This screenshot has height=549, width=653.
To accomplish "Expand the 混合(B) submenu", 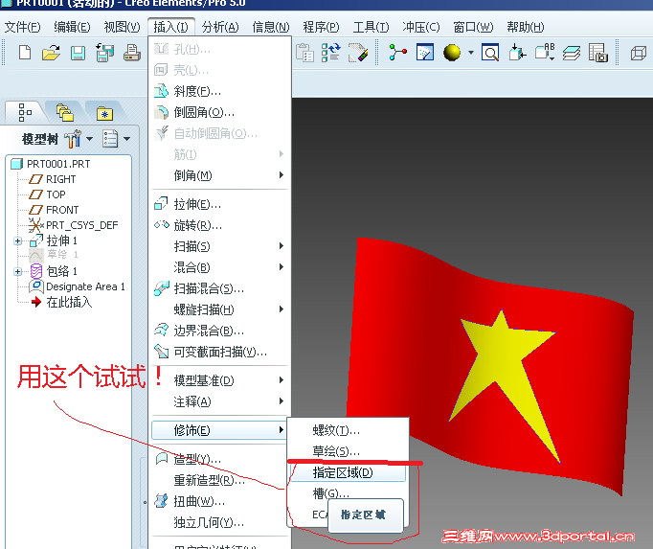I will pos(220,267).
